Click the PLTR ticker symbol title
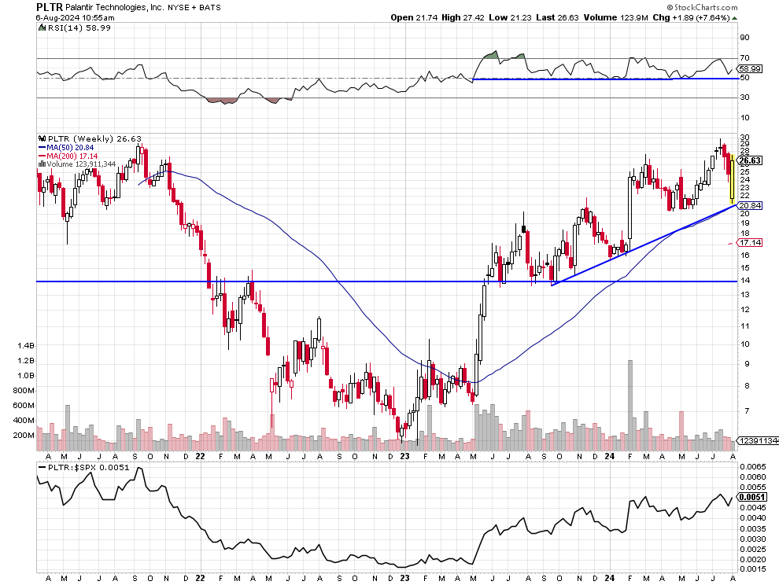Screen dimensions: 779x585 [x=50, y=6]
